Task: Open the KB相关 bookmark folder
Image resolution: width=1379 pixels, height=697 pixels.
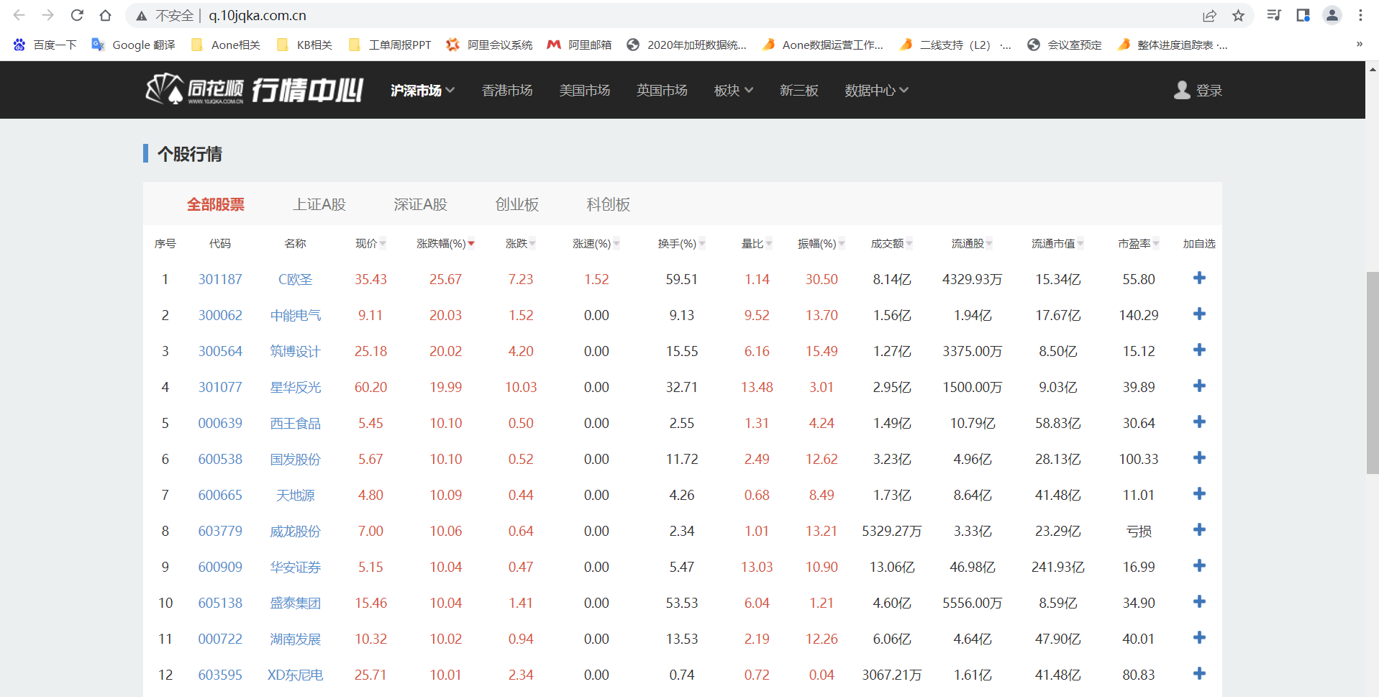Action: [304, 45]
